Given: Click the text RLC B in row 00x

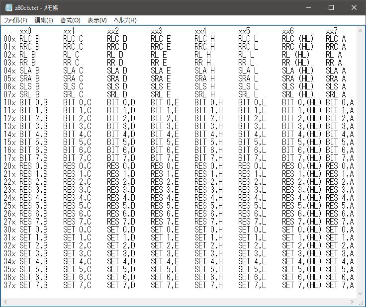Looking at the screenshot, I should (29, 39).
